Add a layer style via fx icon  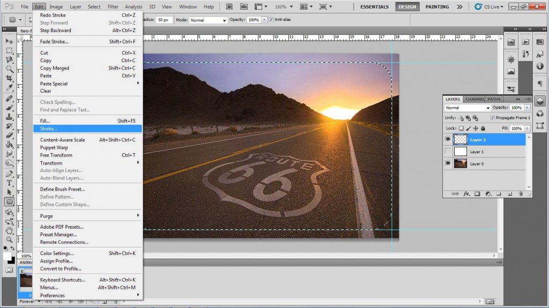click(x=466, y=193)
